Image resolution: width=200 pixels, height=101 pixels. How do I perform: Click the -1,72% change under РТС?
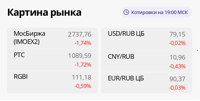click(x=83, y=65)
